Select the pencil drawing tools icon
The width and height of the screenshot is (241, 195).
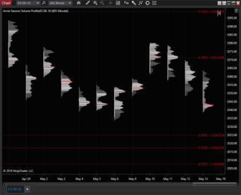coord(87,3)
